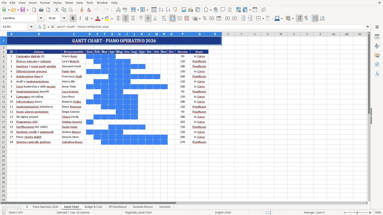Switch to Gestione Risorse sheet tab
The image size is (383, 215).
pos(143,207)
